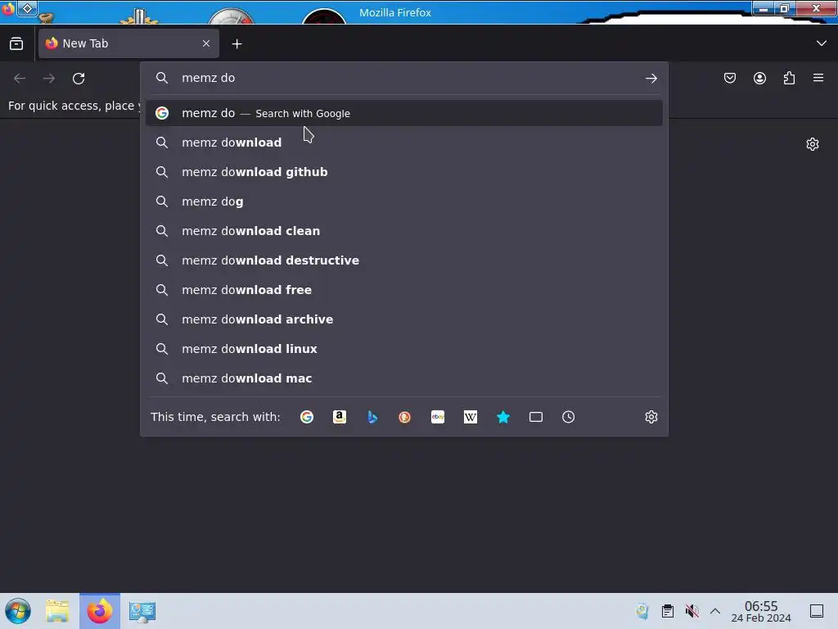The width and height of the screenshot is (838, 629).
Task: Open the file manager taskbar icon
Action: [x=57, y=611]
